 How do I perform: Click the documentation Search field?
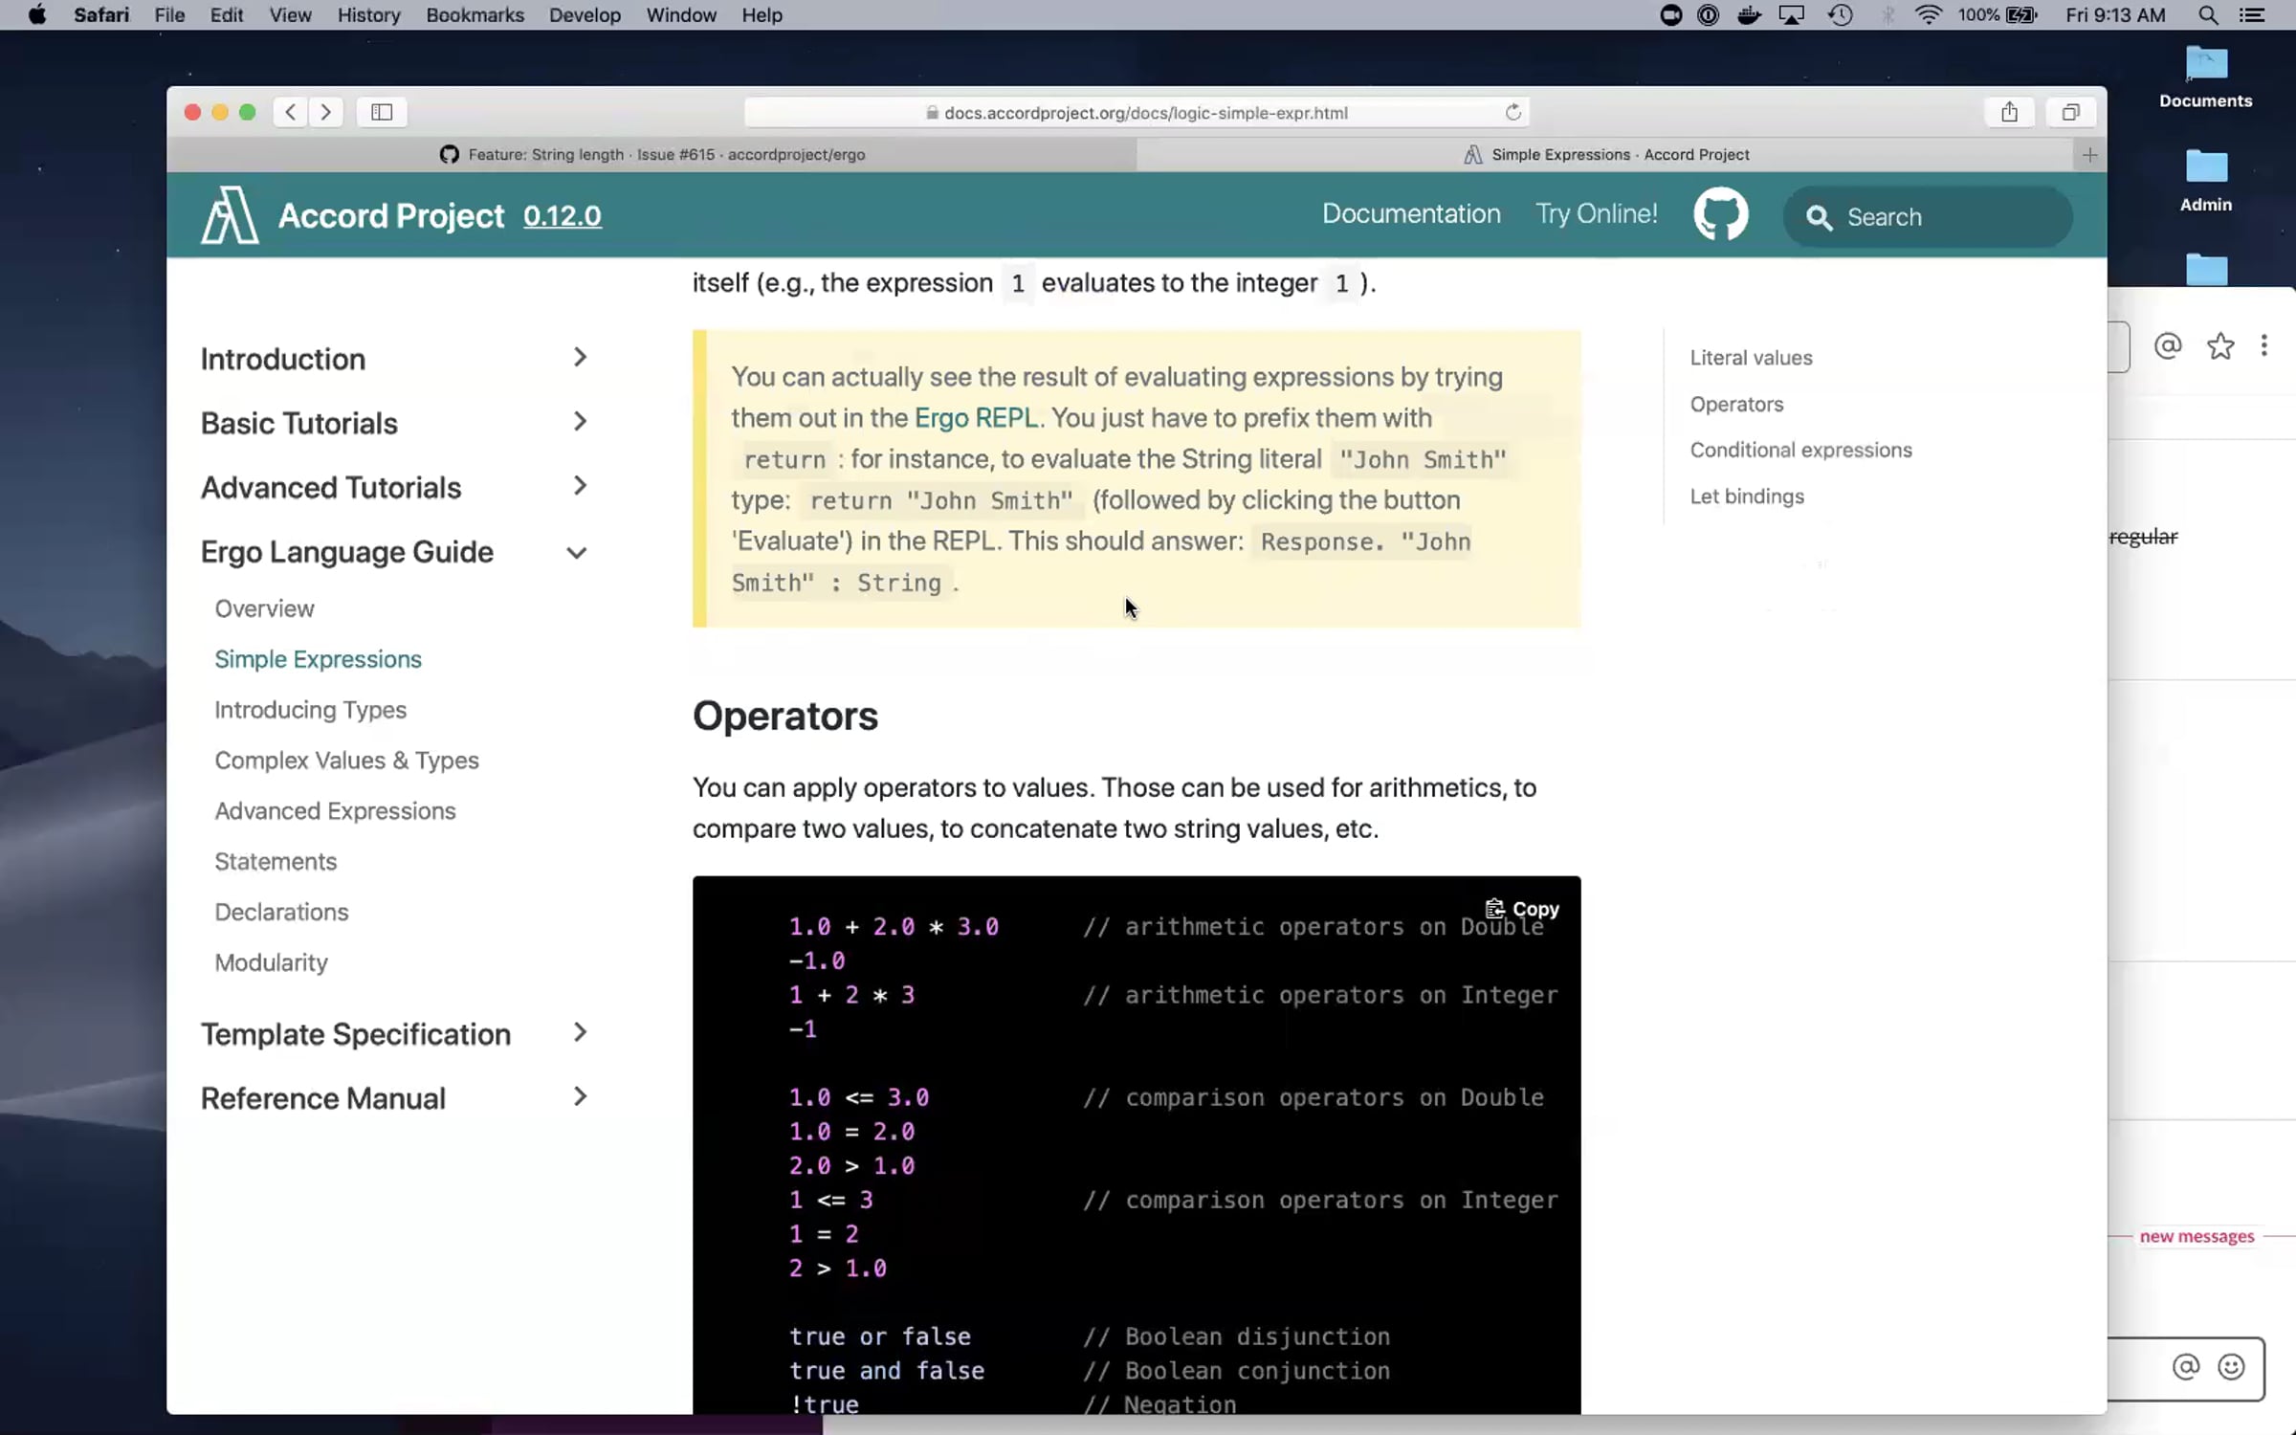pyautogui.click(x=1942, y=217)
